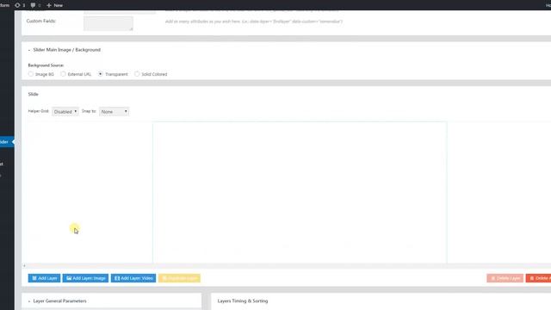
Task: Click Add Layer: Image button
Action: (x=86, y=278)
